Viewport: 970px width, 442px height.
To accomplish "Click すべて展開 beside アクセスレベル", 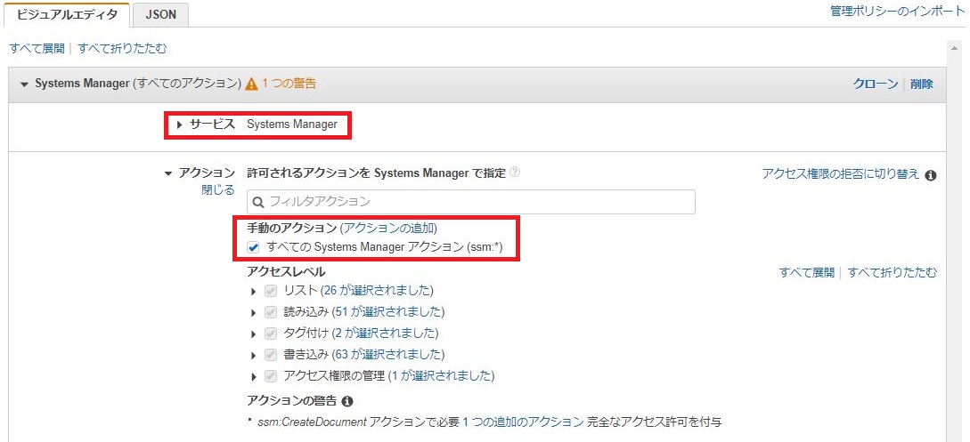I will click(x=807, y=272).
